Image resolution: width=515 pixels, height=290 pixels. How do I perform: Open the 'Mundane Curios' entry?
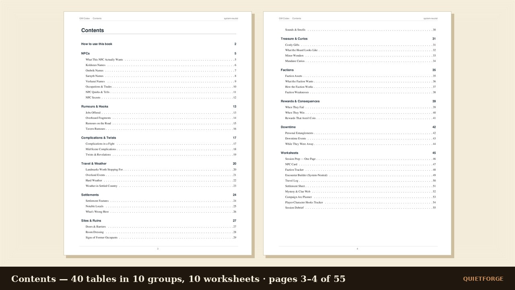(x=360, y=61)
